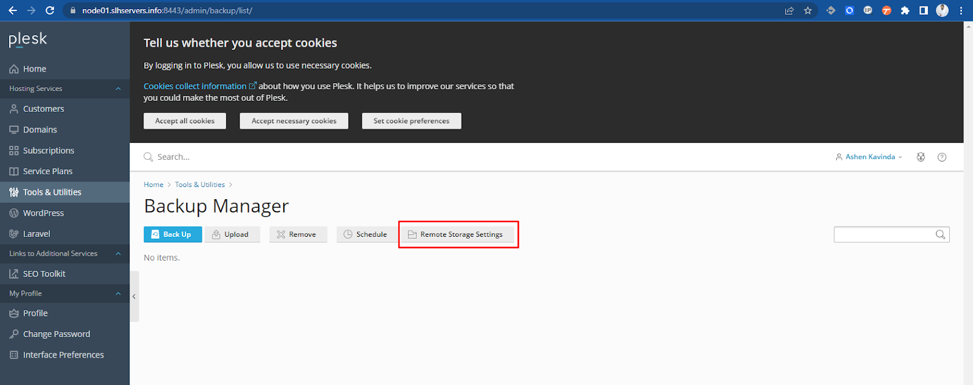Reload the page with browser refresh icon
This screenshot has height=385, width=973.
click(50, 10)
